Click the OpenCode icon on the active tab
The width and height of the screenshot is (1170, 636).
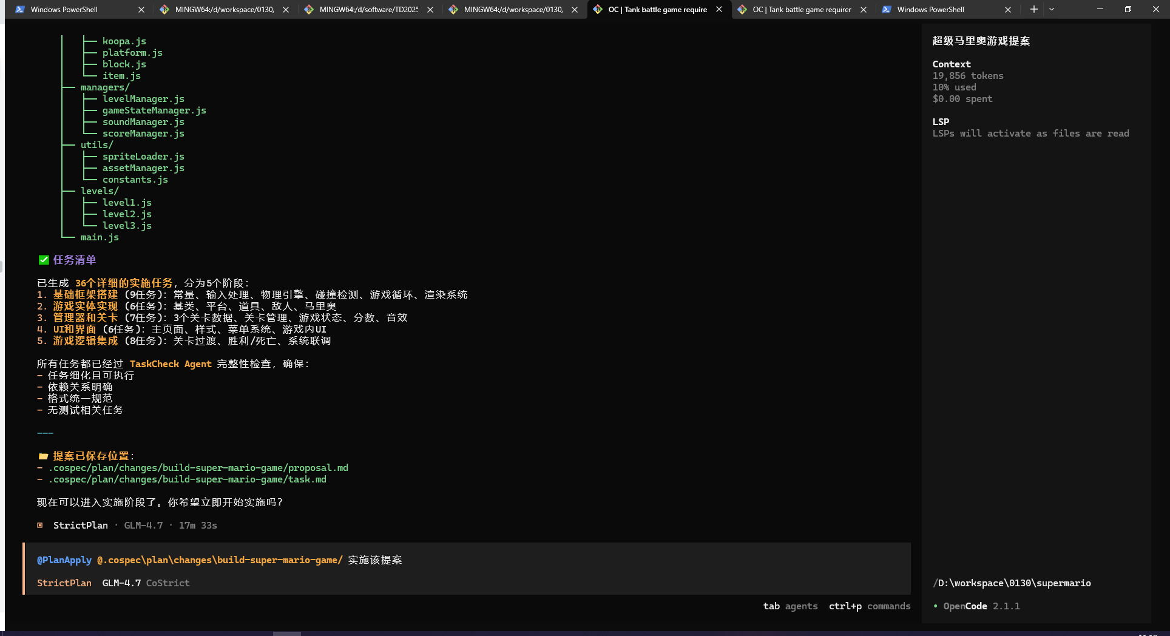(598, 9)
